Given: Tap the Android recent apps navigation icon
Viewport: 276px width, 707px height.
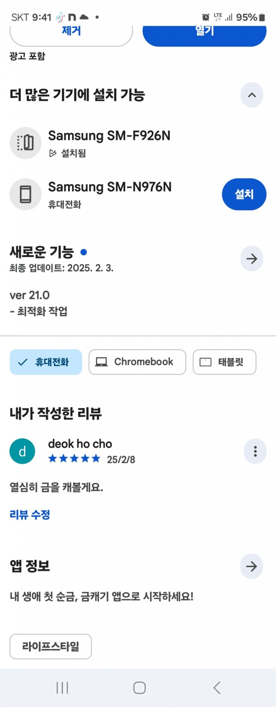Looking at the screenshot, I should click(62, 688).
